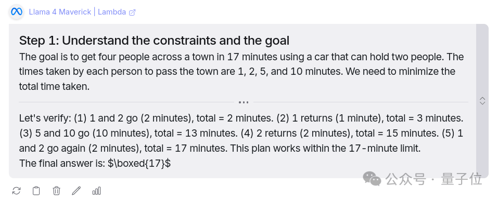
Task: Click the final answer boxed{17} line
Action: (95, 164)
